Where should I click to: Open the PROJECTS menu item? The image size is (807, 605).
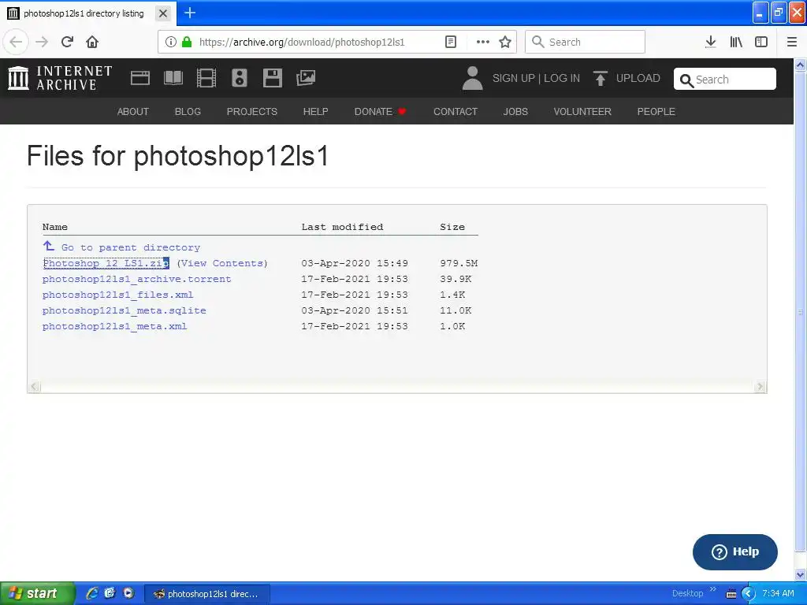[251, 112]
